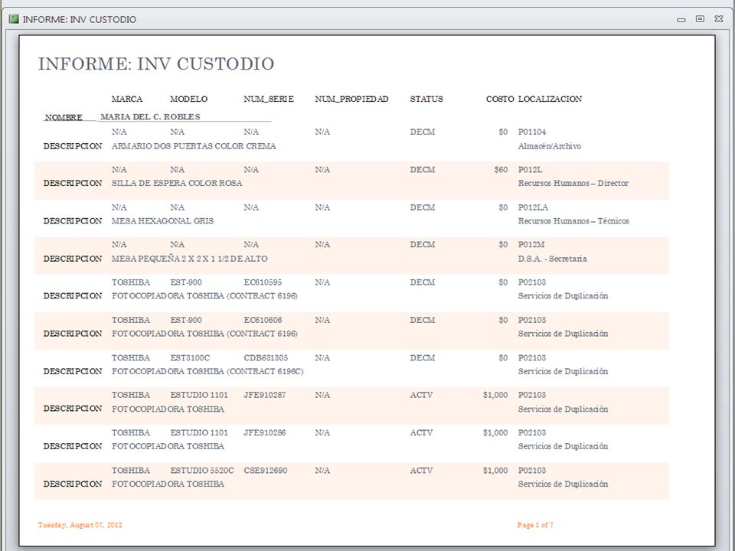Select description ARMARIO DOS PUERTAS COLOR CREMA

tap(194, 146)
